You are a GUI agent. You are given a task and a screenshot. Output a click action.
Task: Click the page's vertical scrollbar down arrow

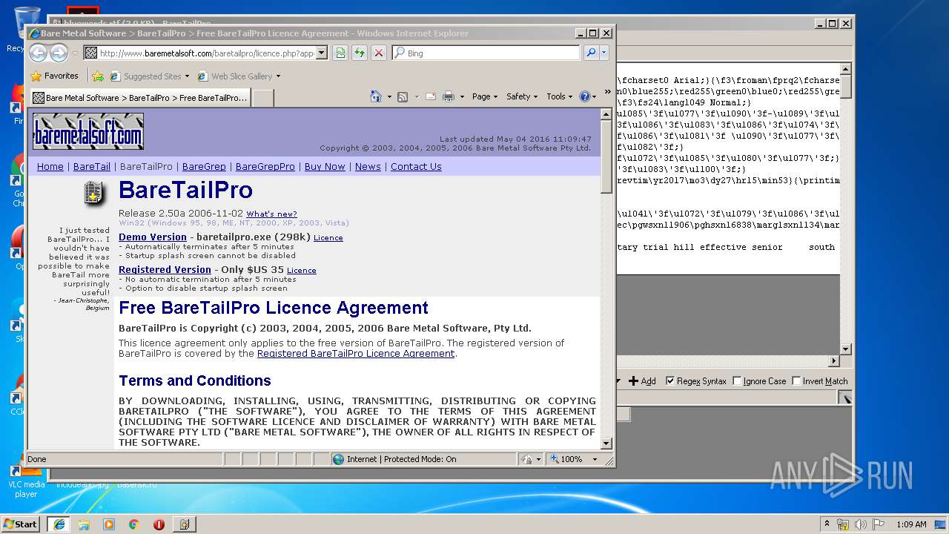coord(606,444)
